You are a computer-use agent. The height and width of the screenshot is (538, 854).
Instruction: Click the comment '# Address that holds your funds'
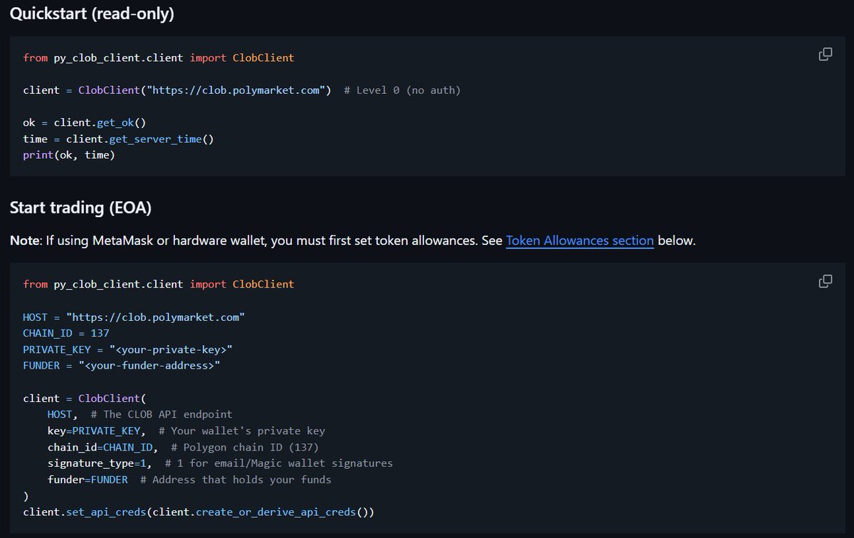tap(236, 480)
